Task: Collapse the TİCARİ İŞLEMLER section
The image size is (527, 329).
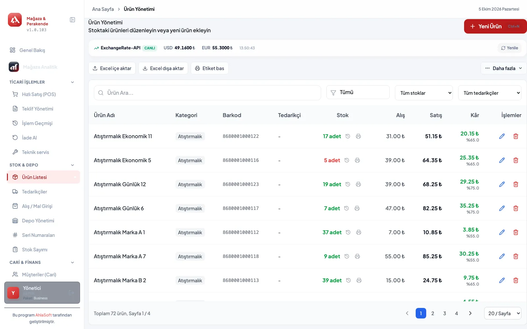Action: [72, 82]
